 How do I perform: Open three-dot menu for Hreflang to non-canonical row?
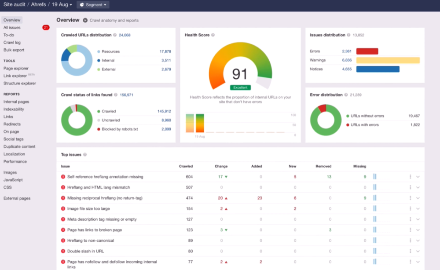(x=410, y=241)
